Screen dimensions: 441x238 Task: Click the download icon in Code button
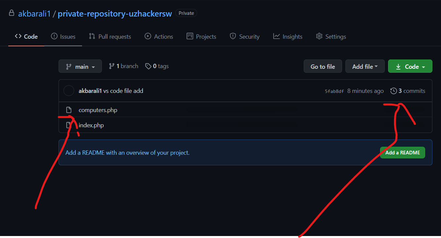pyautogui.click(x=398, y=66)
